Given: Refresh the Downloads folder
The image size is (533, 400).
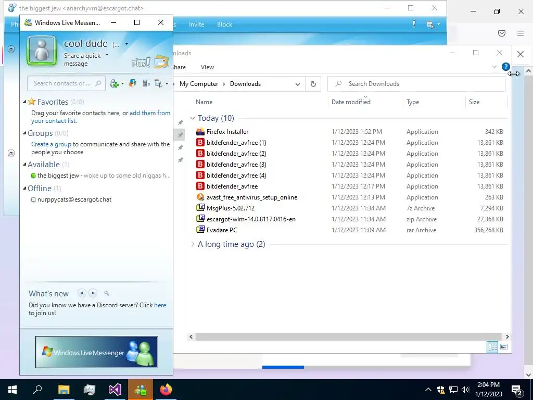Looking at the screenshot, I should [313, 84].
